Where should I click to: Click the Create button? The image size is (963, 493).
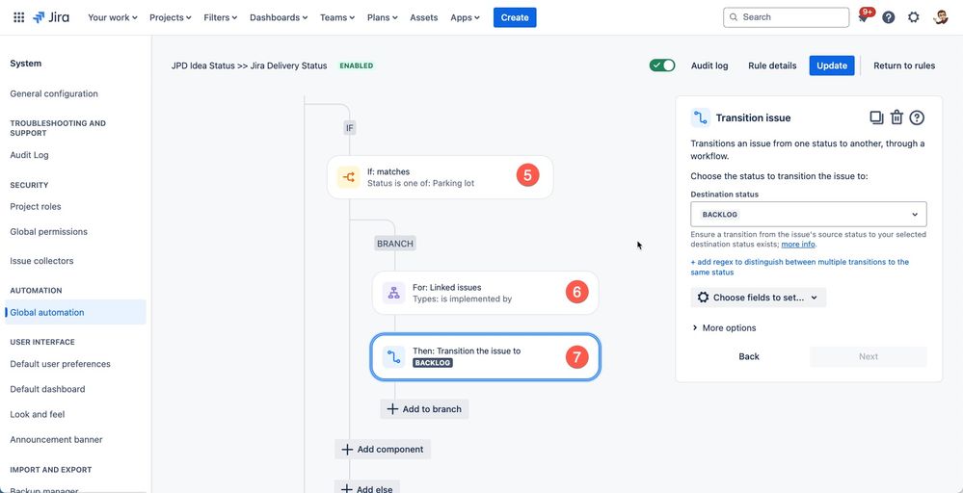(x=515, y=17)
